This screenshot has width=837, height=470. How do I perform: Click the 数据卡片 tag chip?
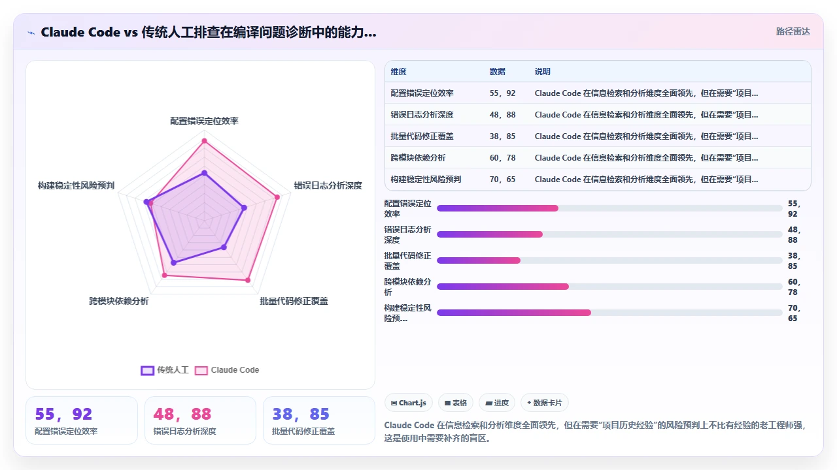545,403
